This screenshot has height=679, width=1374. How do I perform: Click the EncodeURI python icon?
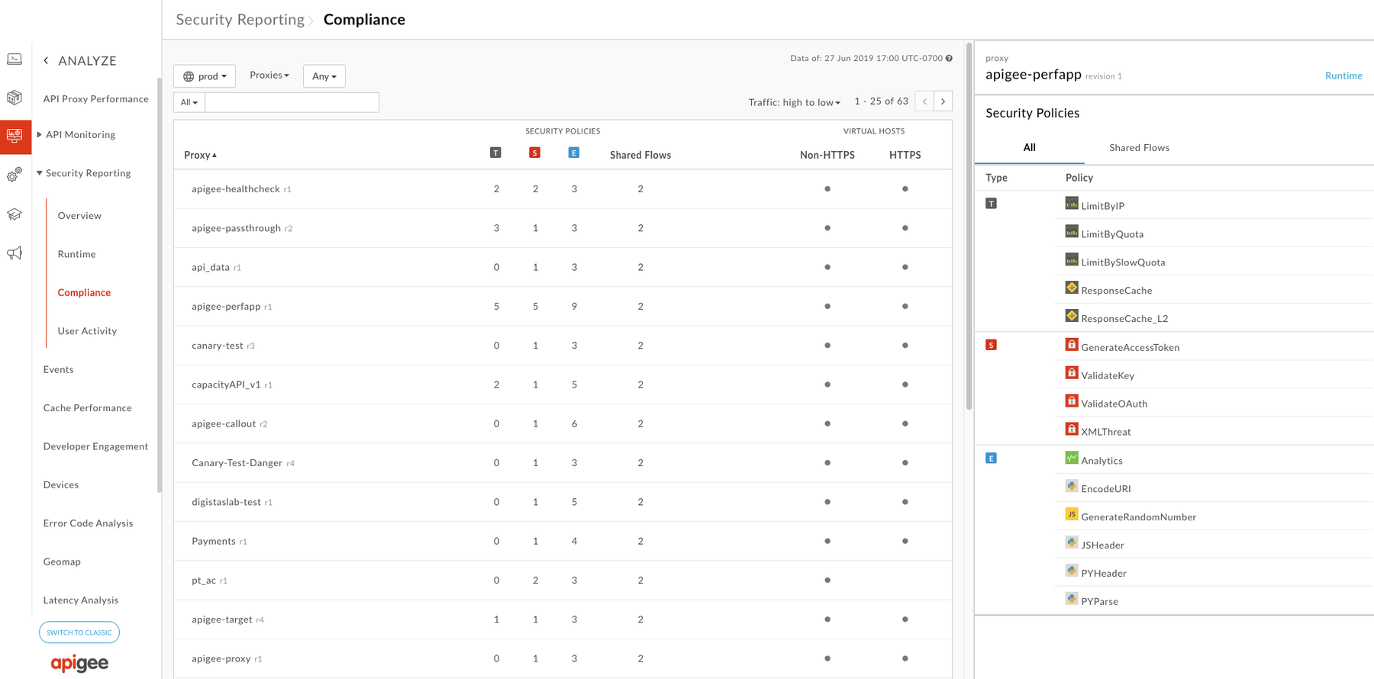click(x=1072, y=487)
